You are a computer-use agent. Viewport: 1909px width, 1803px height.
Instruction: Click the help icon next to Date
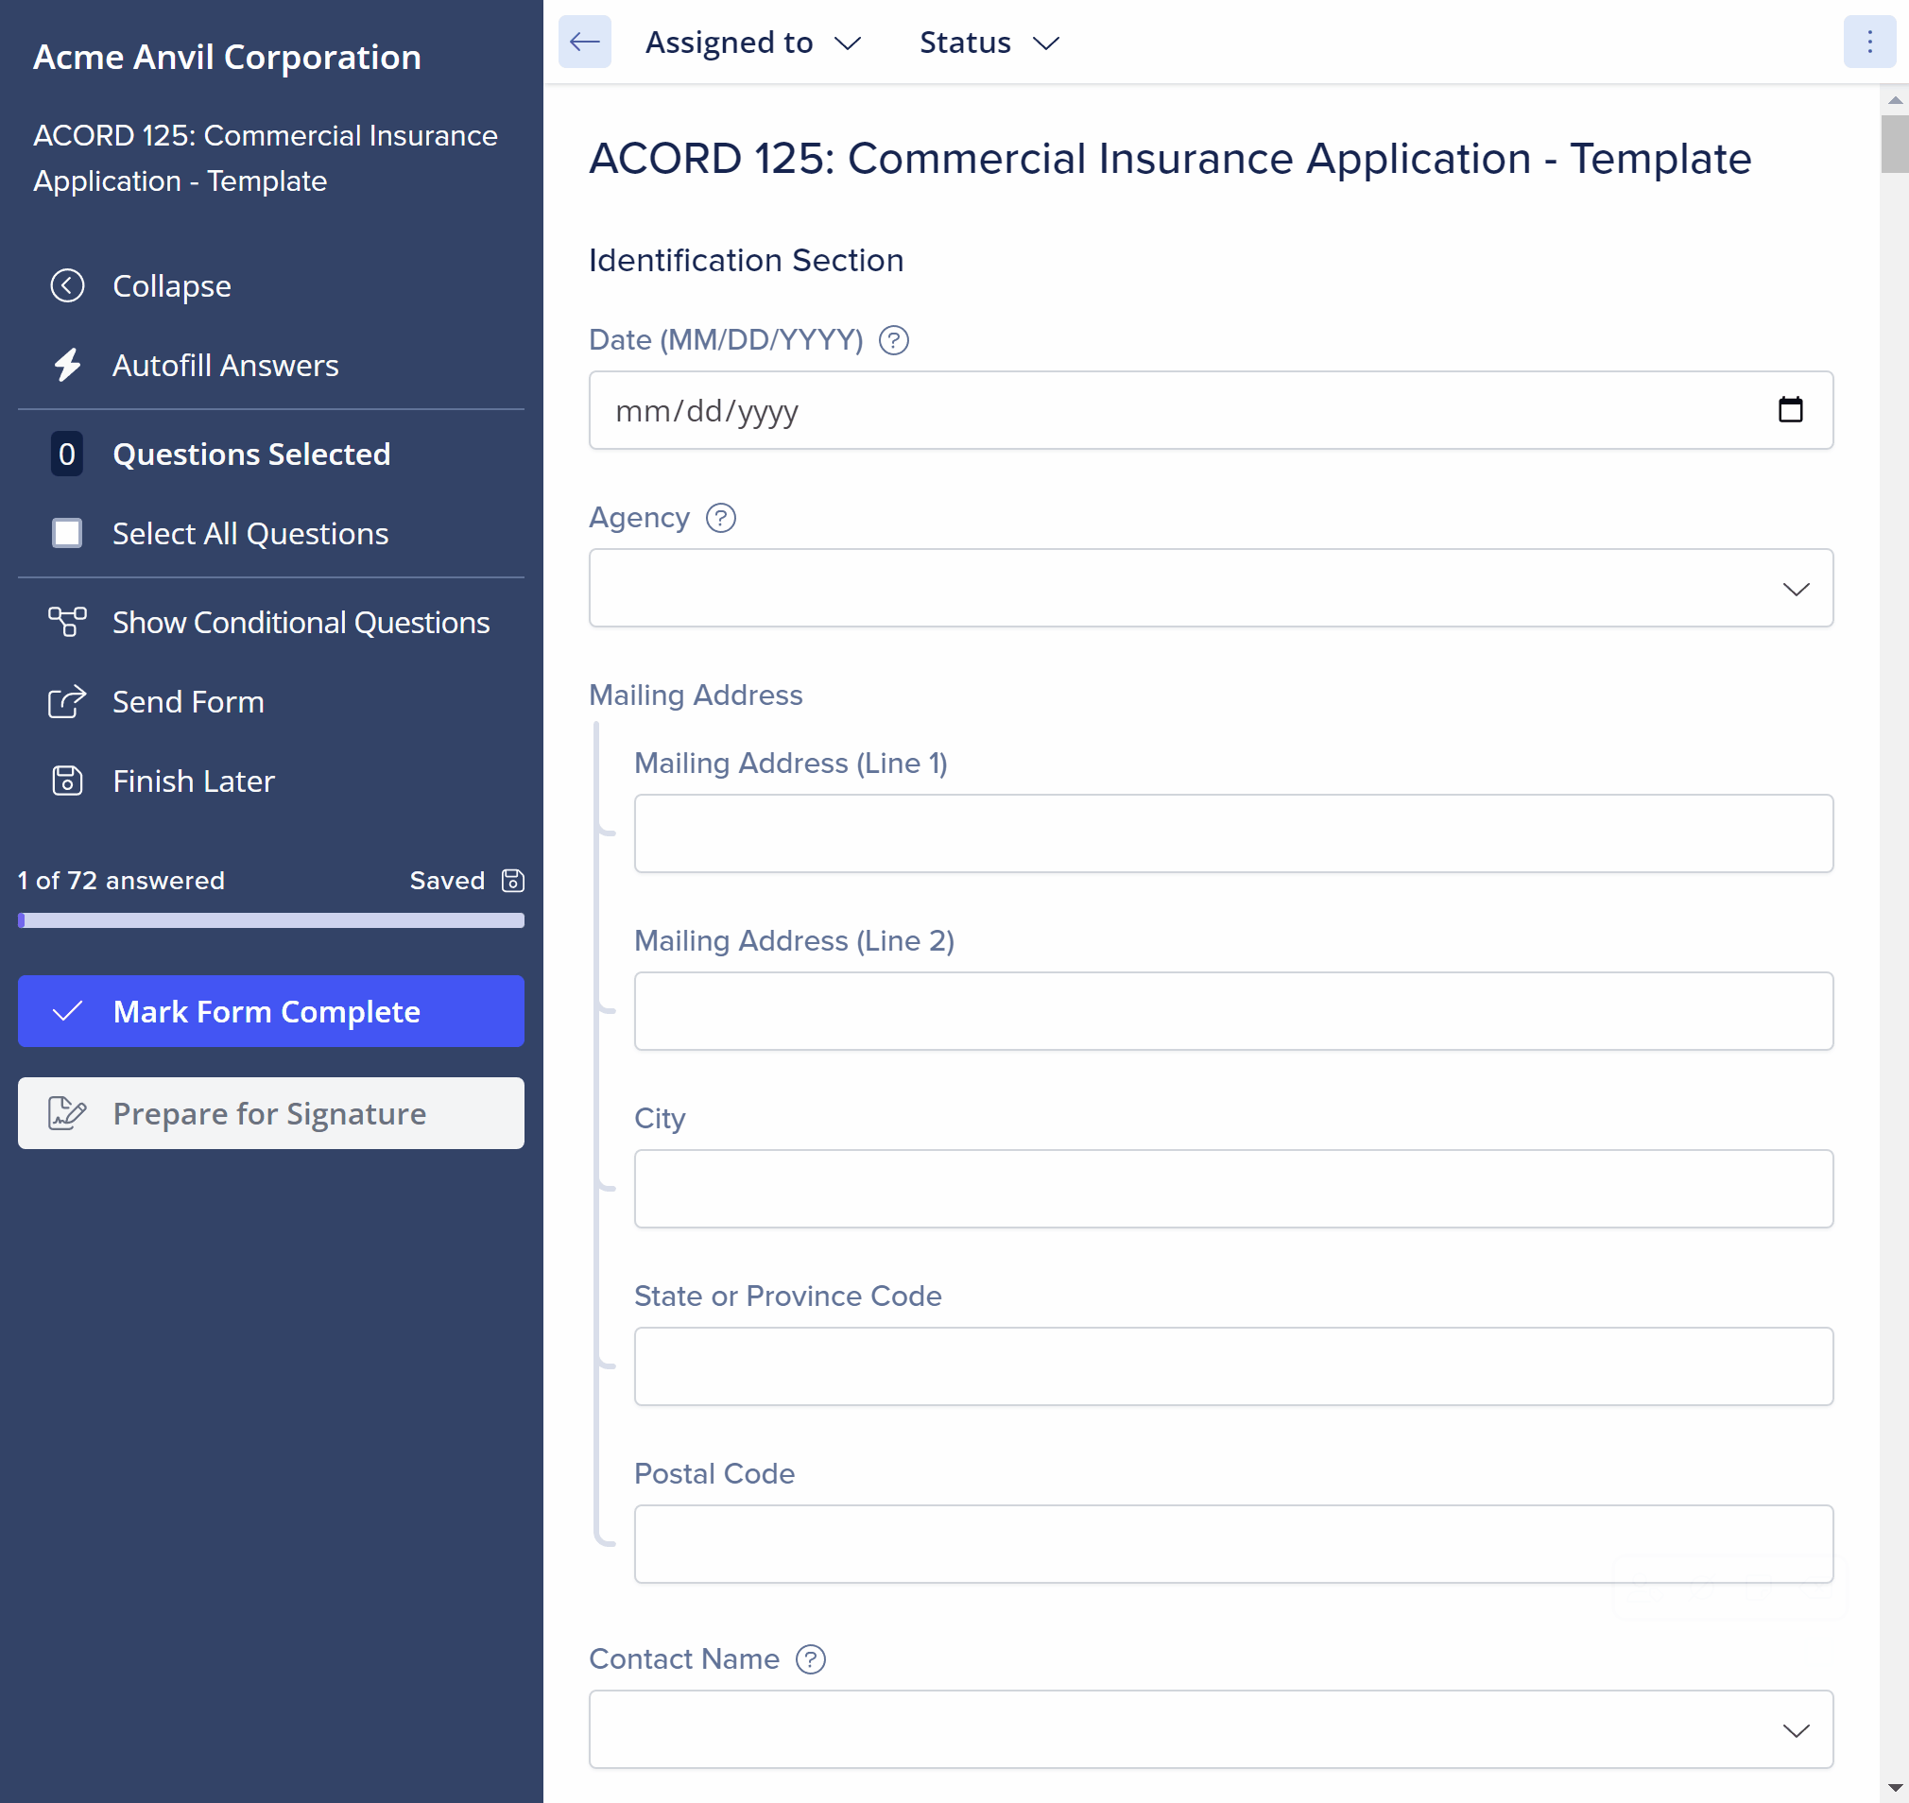tap(894, 340)
